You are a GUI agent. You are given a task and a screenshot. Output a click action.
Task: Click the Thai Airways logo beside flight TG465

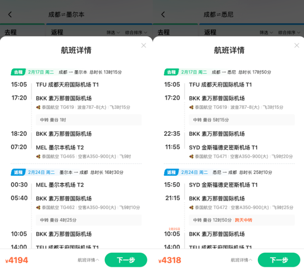pos(39,156)
